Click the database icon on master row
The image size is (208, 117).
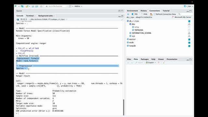(x=189, y=39)
